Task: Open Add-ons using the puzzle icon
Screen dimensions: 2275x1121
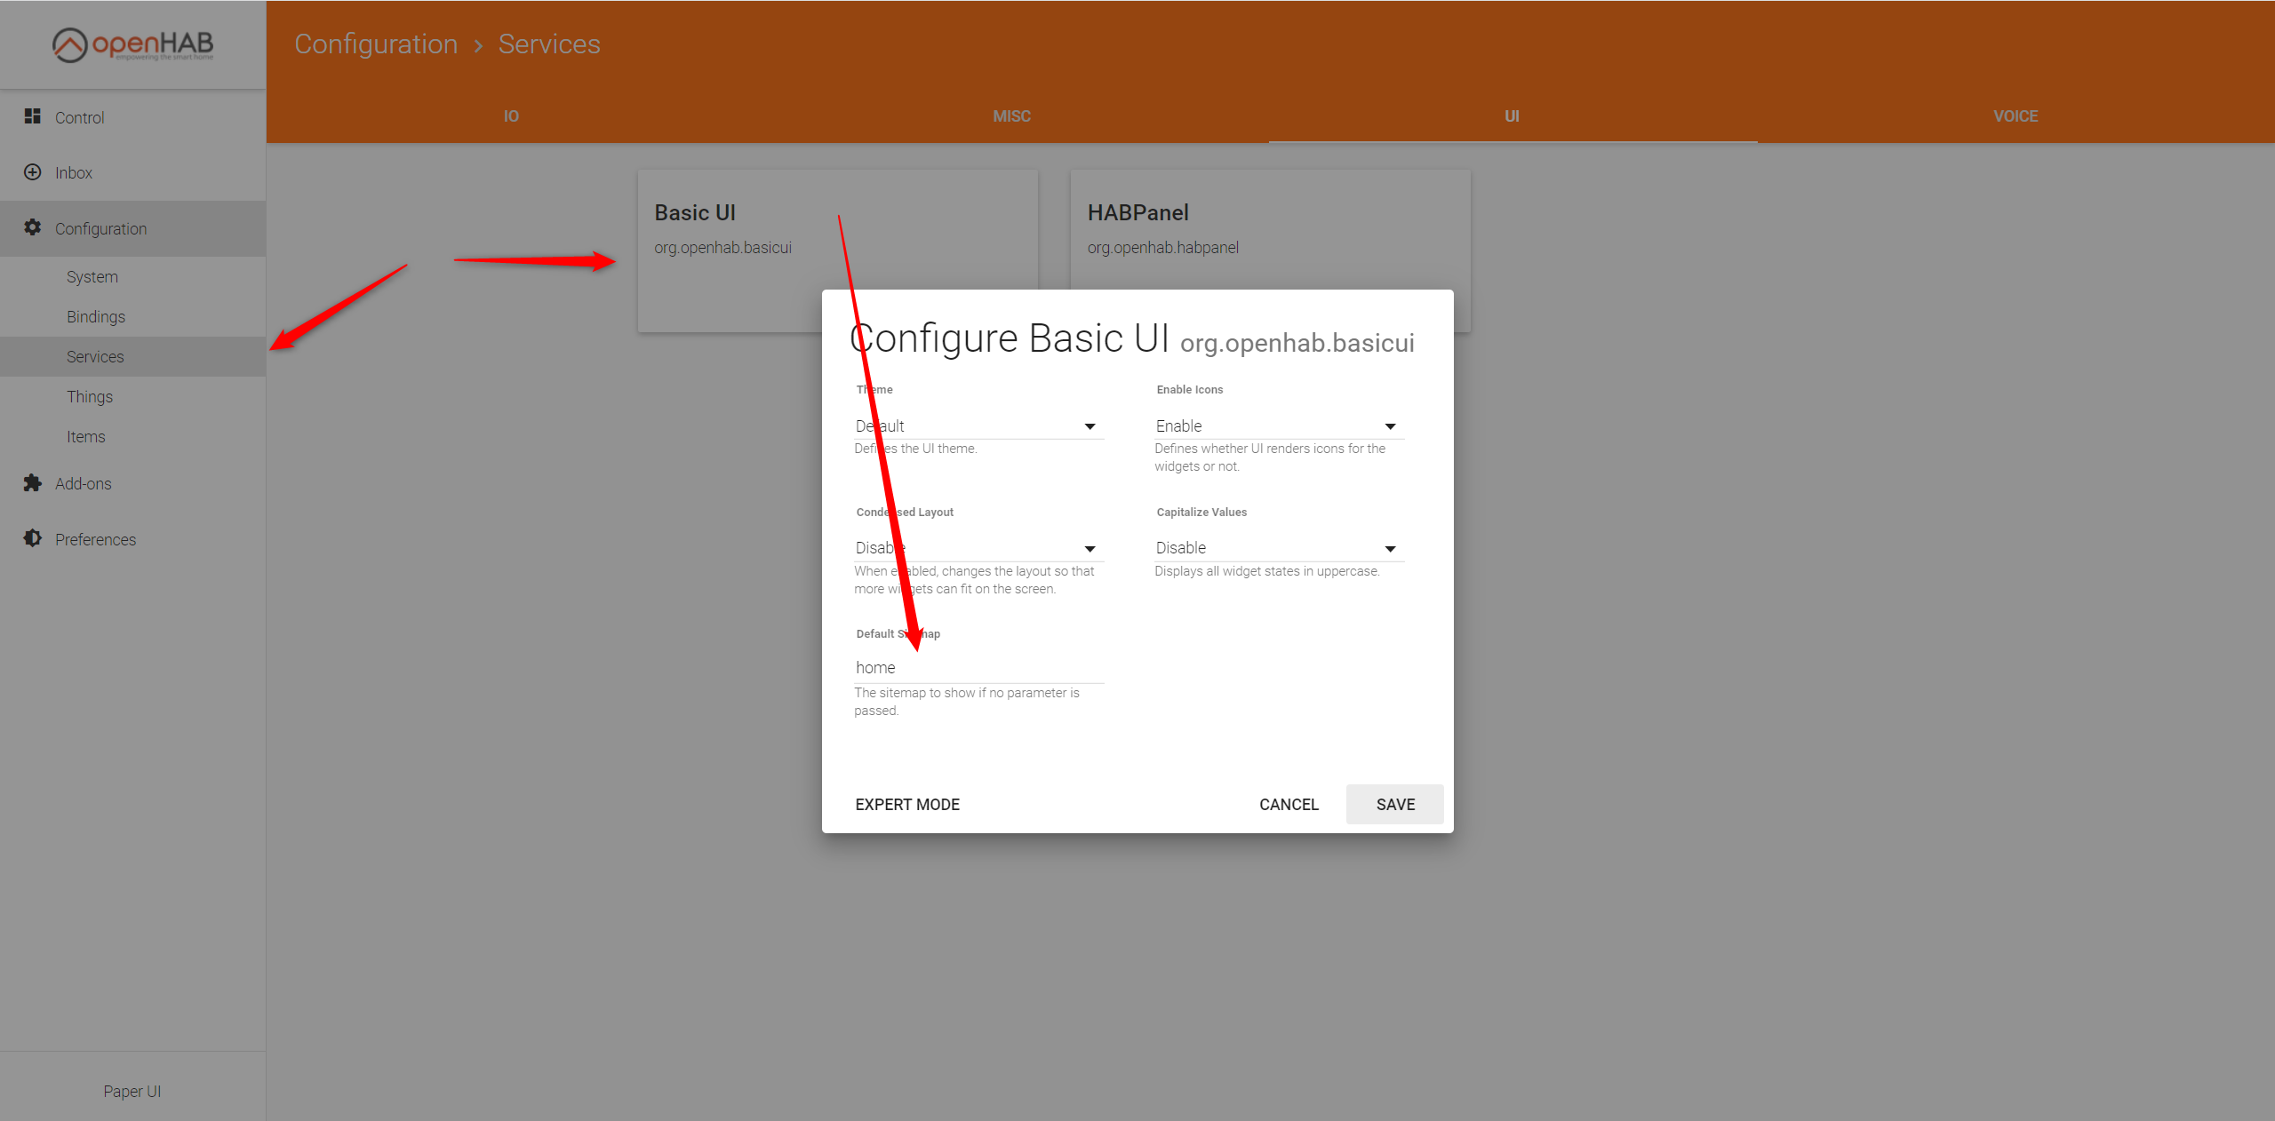Action: tap(32, 482)
